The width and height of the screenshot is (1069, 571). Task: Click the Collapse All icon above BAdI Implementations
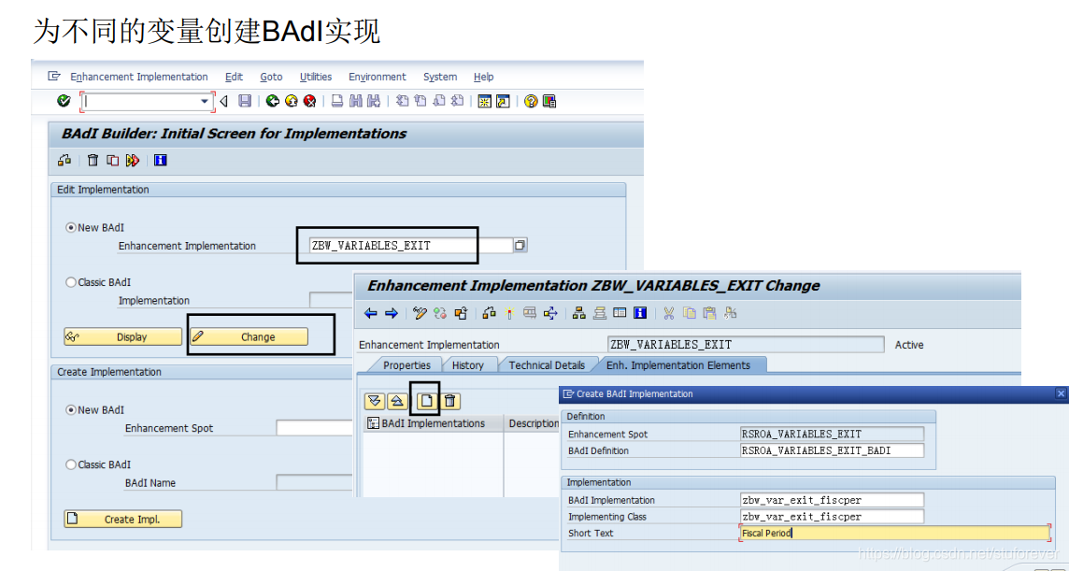[x=397, y=401]
